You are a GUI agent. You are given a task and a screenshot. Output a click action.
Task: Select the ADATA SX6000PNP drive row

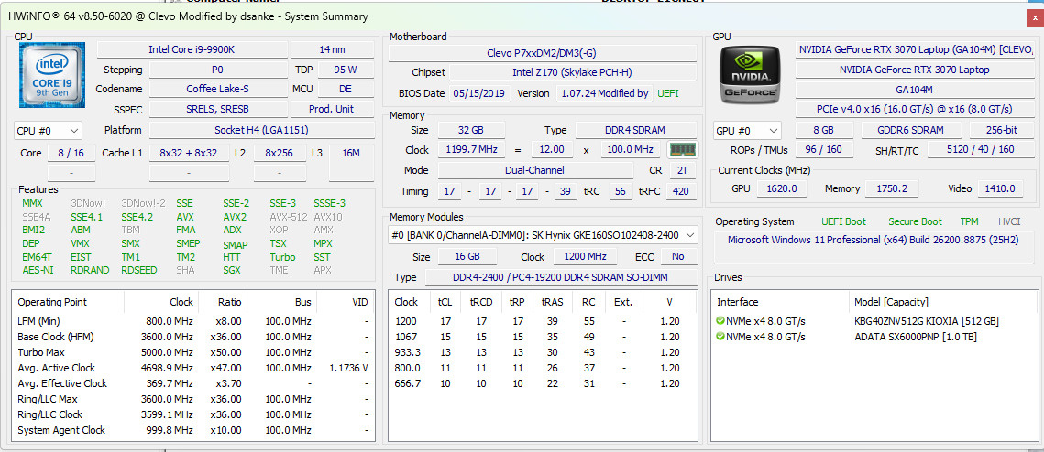click(874, 337)
